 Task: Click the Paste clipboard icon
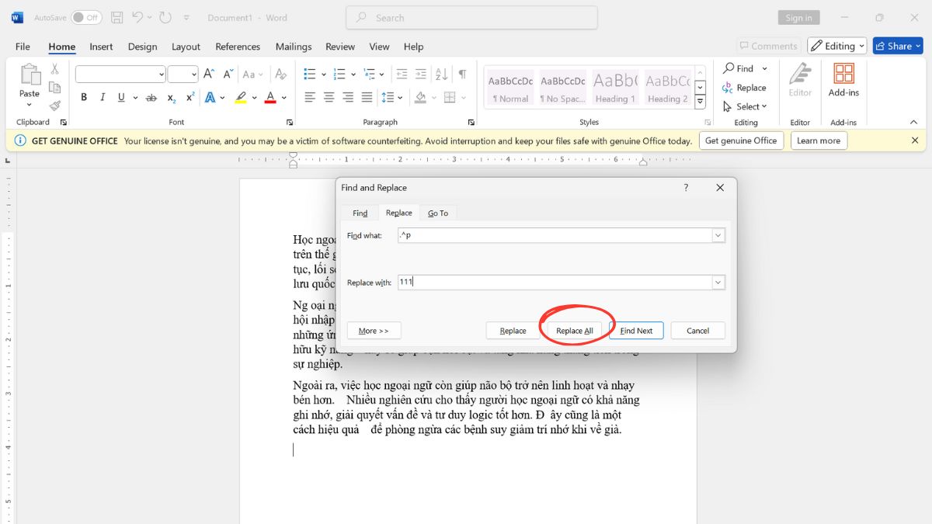tap(30, 75)
